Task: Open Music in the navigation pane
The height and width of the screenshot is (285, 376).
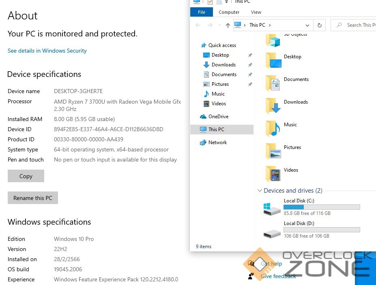Action: point(218,94)
